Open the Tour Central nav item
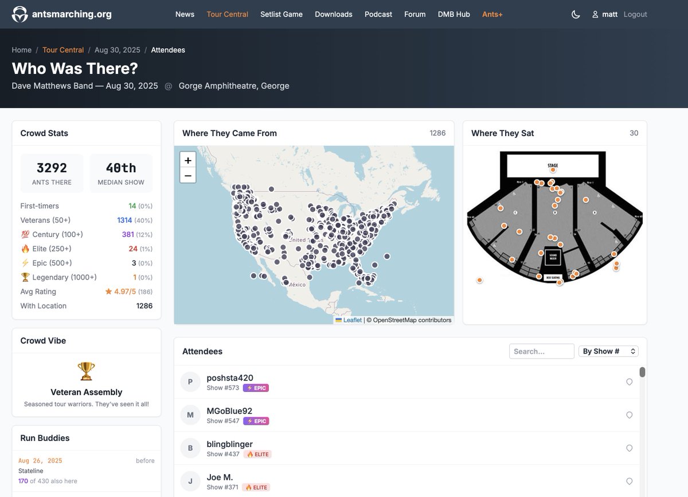688x497 pixels. click(x=228, y=14)
